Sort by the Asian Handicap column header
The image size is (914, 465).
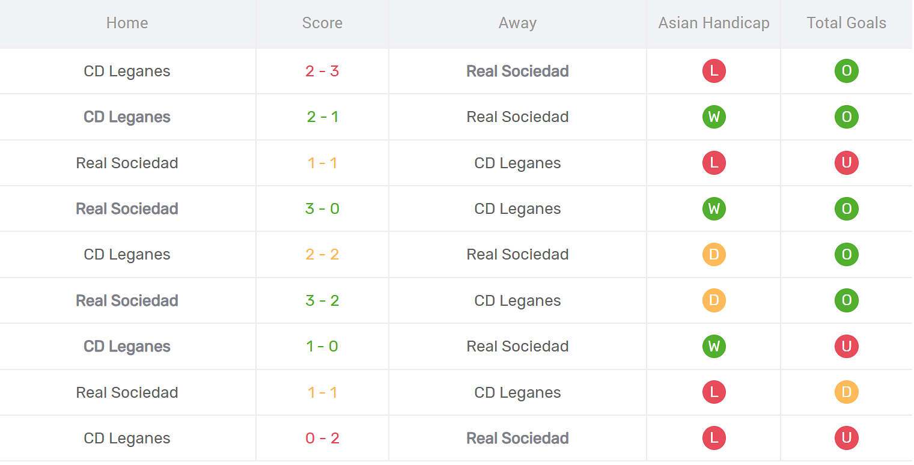point(713,23)
